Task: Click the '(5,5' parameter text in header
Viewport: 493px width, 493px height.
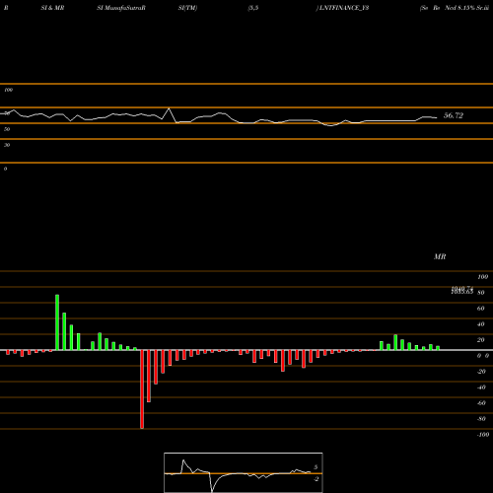Action: [x=253, y=8]
